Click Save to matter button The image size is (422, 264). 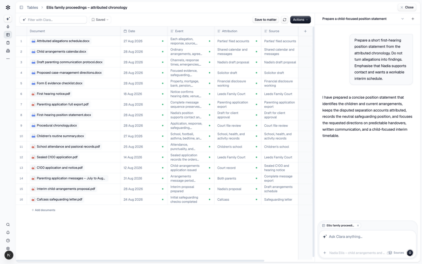click(265, 20)
